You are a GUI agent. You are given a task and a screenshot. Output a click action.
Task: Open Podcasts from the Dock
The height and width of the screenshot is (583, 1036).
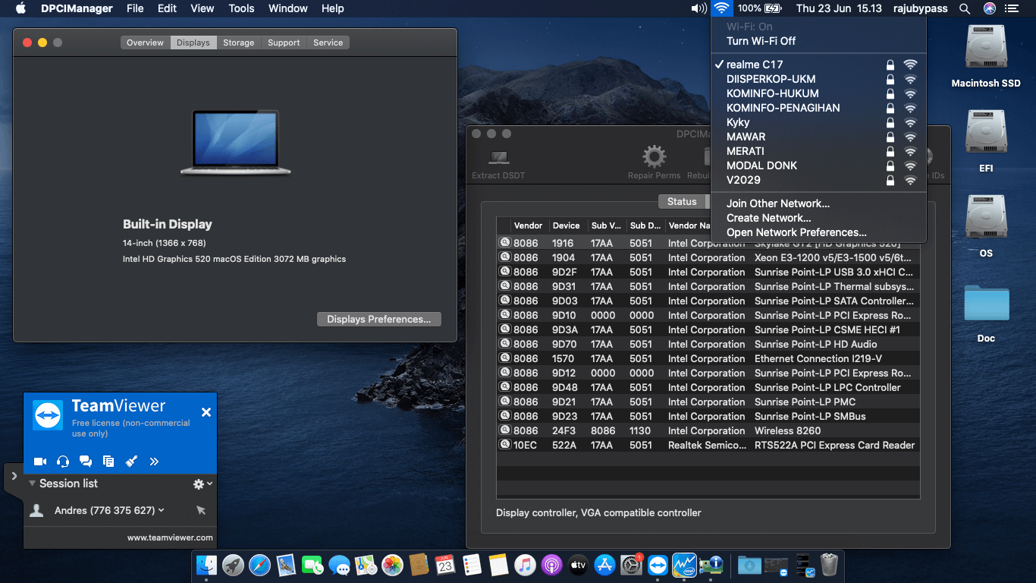pos(551,565)
